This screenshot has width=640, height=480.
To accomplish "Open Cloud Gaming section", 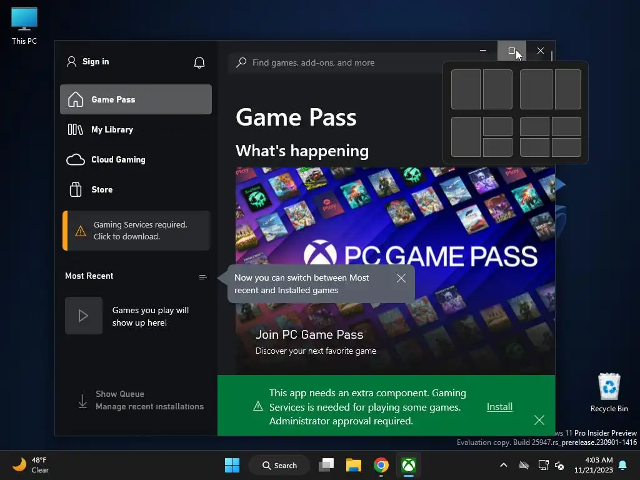I will click(x=136, y=159).
